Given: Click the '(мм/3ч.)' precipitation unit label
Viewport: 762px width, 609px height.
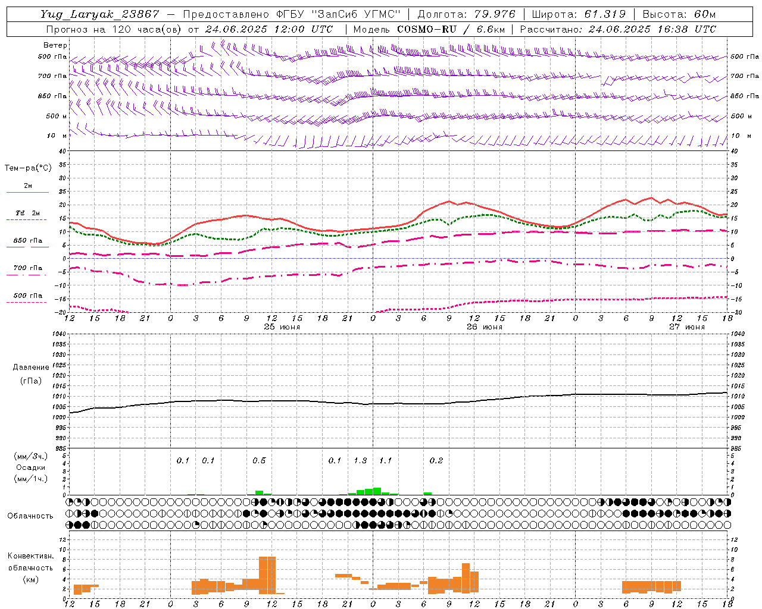Looking at the screenshot, I should click(x=30, y=456).
